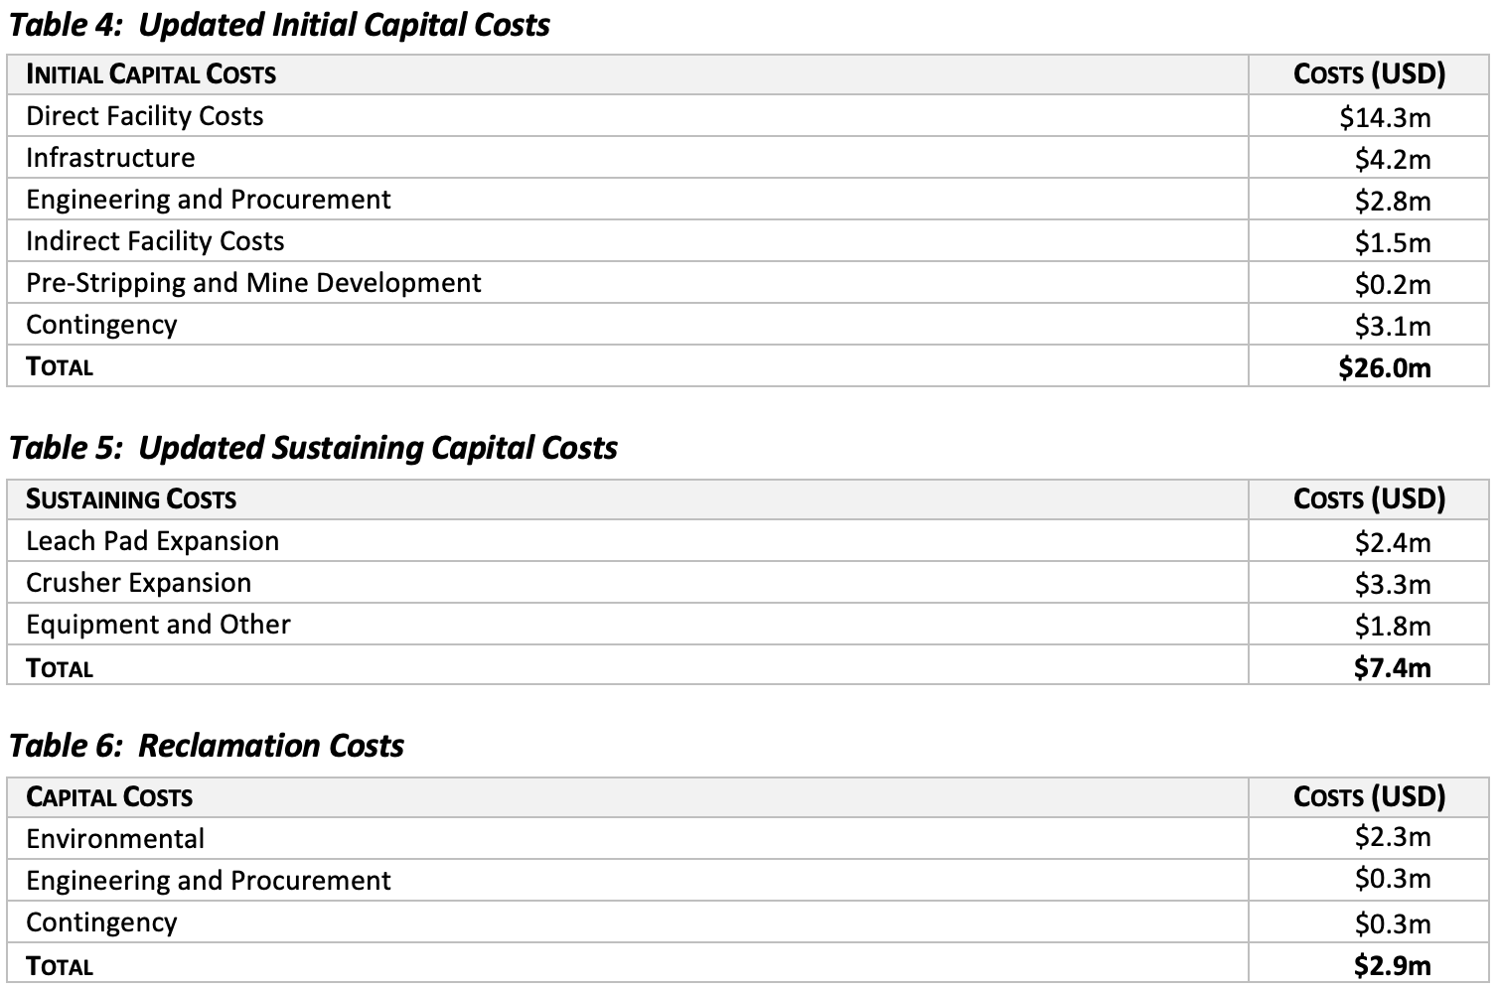The width and height of the screenshot is (1500, 989).
Task: Click the Equipment and Other row label
Action: 158,625
